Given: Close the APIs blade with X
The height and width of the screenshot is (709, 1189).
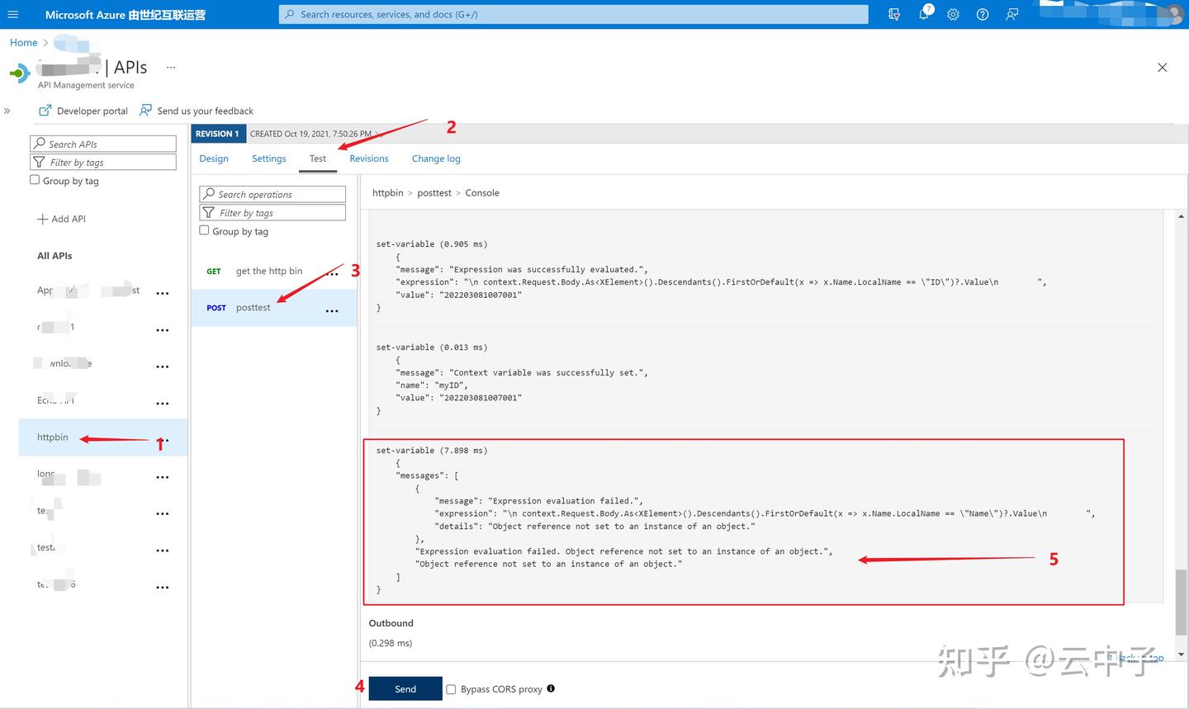Looking at the screenshot, I should (1162, 68).
